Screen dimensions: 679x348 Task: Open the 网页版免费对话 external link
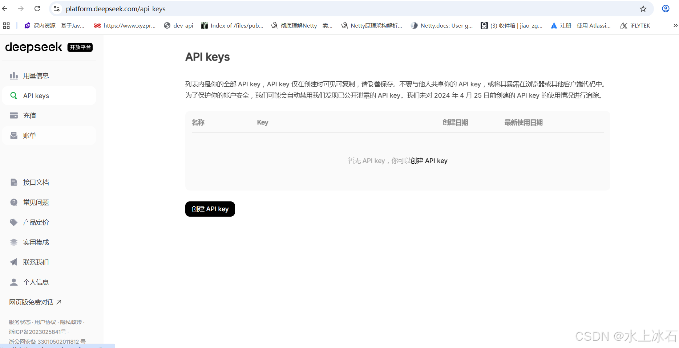35,302
